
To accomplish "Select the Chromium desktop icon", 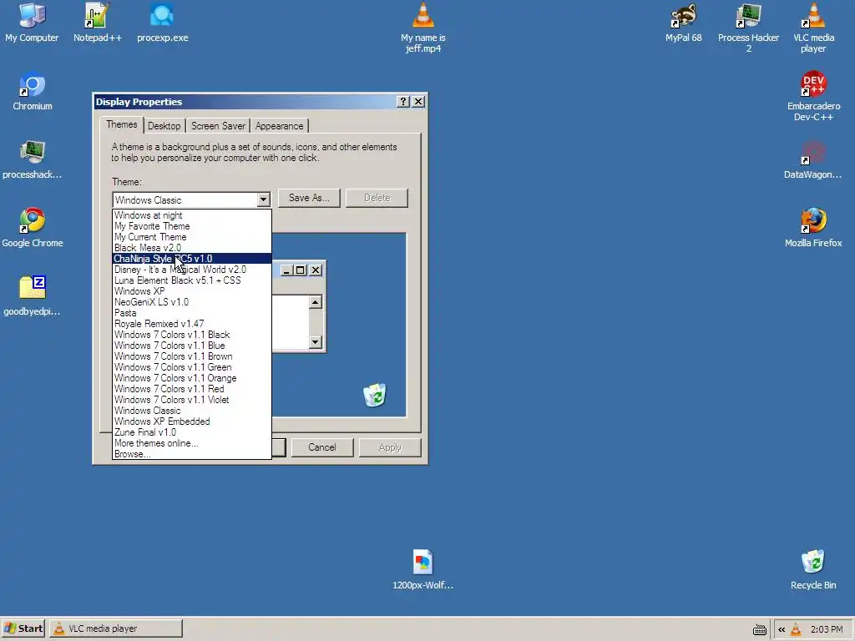I will click(x=33, y=91).
